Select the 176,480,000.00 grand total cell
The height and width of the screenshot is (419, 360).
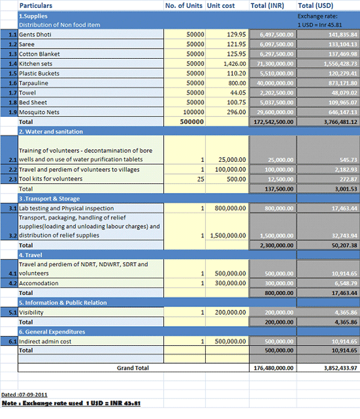tap(272, 368)
